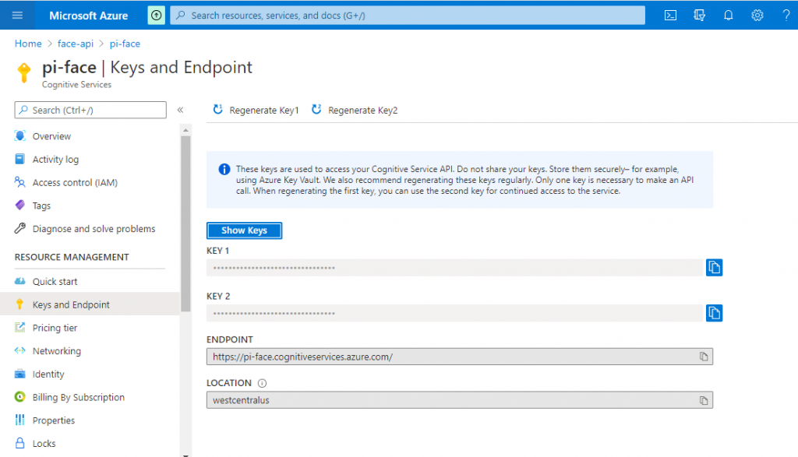Click the Show Keys button
The image size is (798, 457).
[x=244, y=230]
